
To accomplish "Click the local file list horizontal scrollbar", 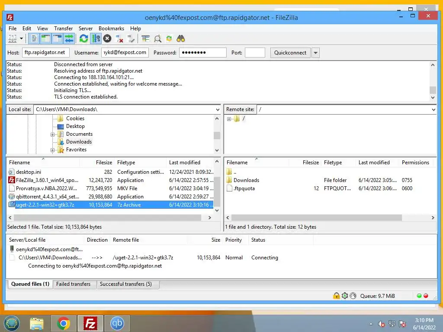I will [107, 218].
